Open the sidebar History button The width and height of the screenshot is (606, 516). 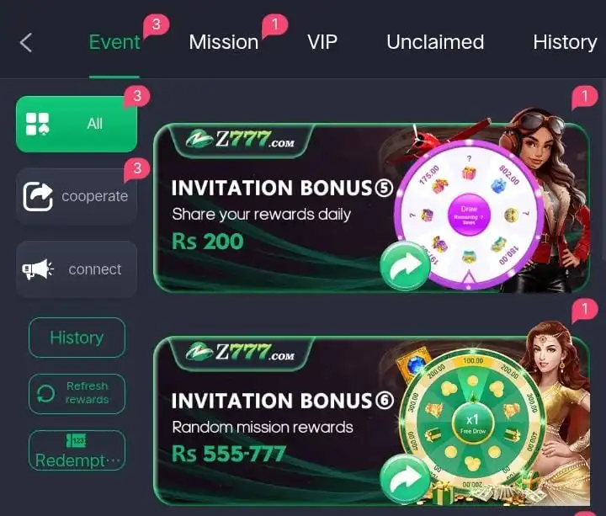pyautogui.click(x=77, y=338)
